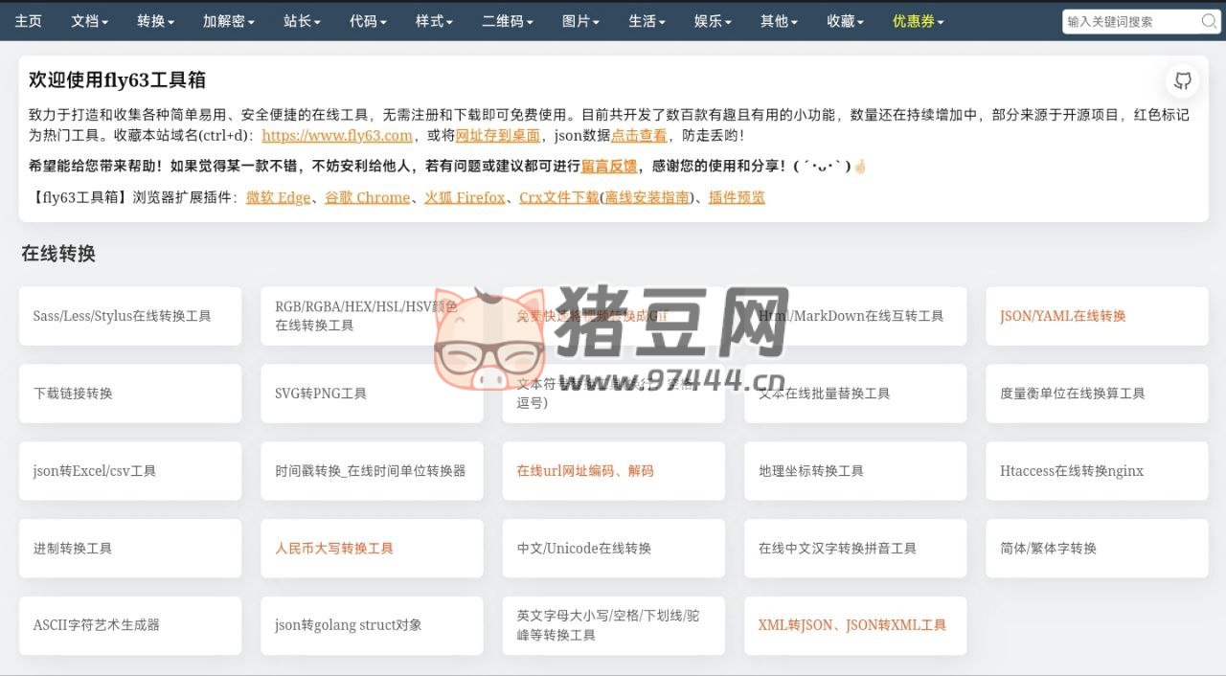Select 主页 in the navigation bar
The width and height of the screenshot is (1226, 676).
[x=29, y=20]
